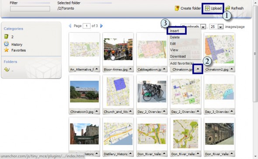Go up to parent folder icon

pos(7,69)
